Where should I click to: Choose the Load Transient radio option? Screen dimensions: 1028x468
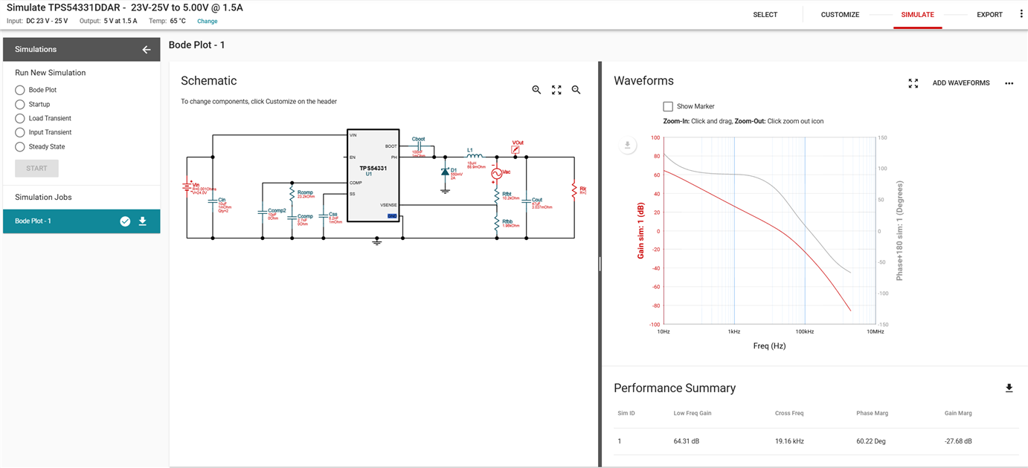(20, 119)
